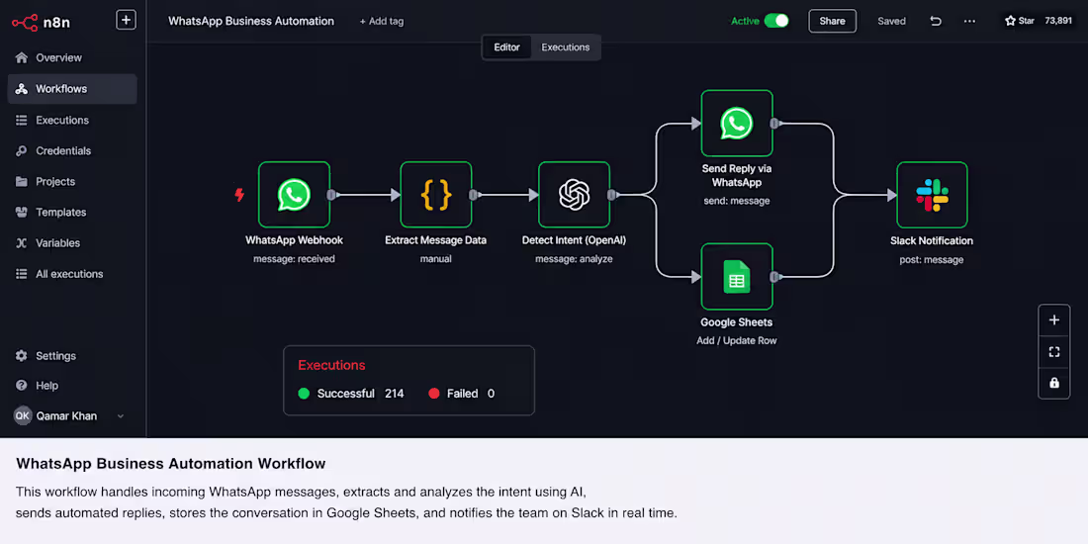Select the Google Sheets node
This screenshot has width=1088, height=544.
point(737,276)
